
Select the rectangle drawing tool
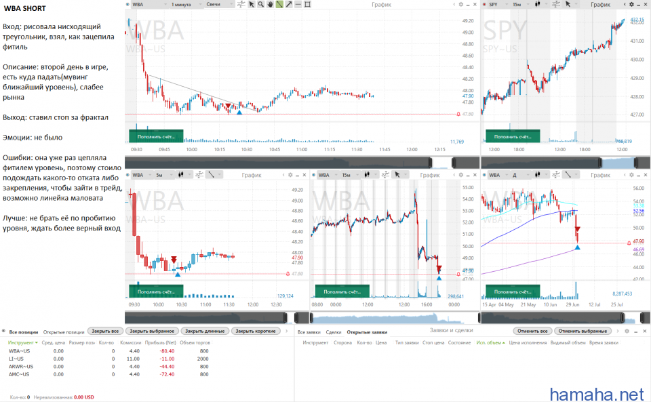[x=308, y=4]
